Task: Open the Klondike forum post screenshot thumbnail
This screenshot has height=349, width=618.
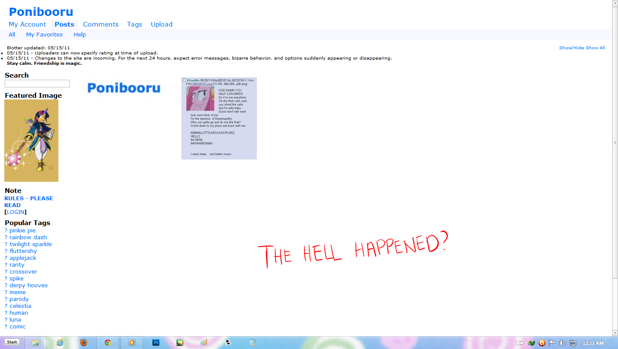Action: tap(219, 118)
